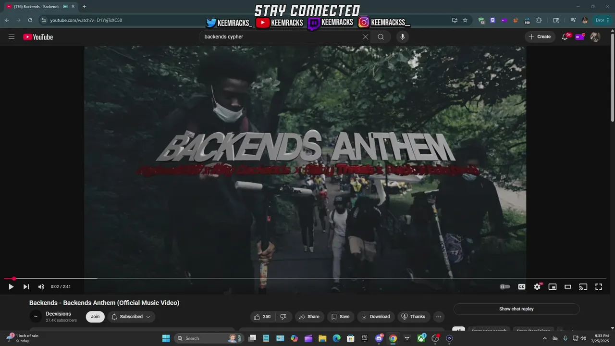Go to YouTube home via logo
Viewport: 615px width, 346px height.
[x=38, y=37]
